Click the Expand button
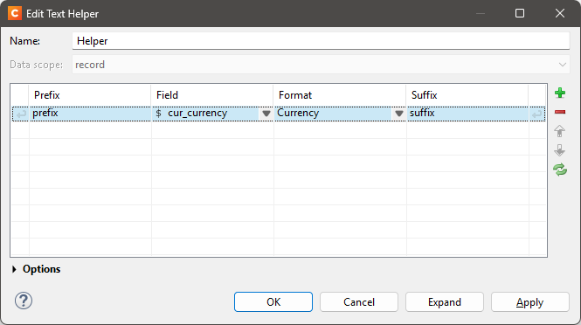 click(445, 302)
